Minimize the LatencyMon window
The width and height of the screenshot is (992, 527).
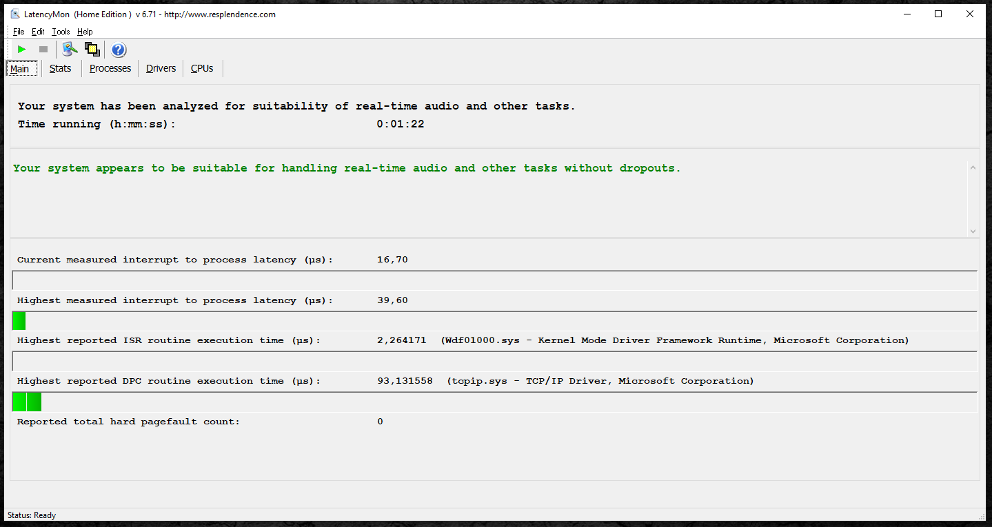pos(906,14)
